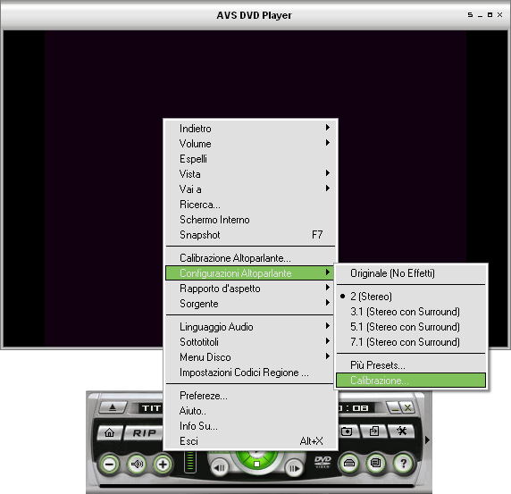Open Più Presets... entry
Viewport: 511px width, 494px height.
click(411, 365)
